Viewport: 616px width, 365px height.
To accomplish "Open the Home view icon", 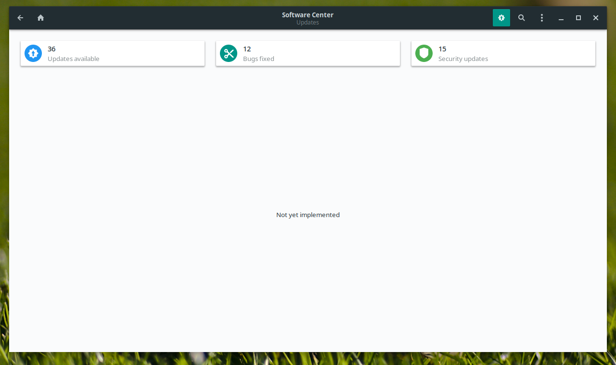I will [40, 18].
